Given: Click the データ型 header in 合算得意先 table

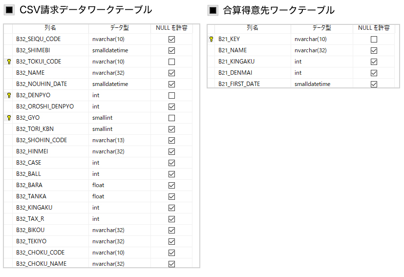Looking at the screenshot, I should pyautogui.click(x=322, y=28).
